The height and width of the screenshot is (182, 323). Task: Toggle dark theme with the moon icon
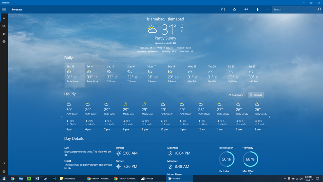point(257,9)
